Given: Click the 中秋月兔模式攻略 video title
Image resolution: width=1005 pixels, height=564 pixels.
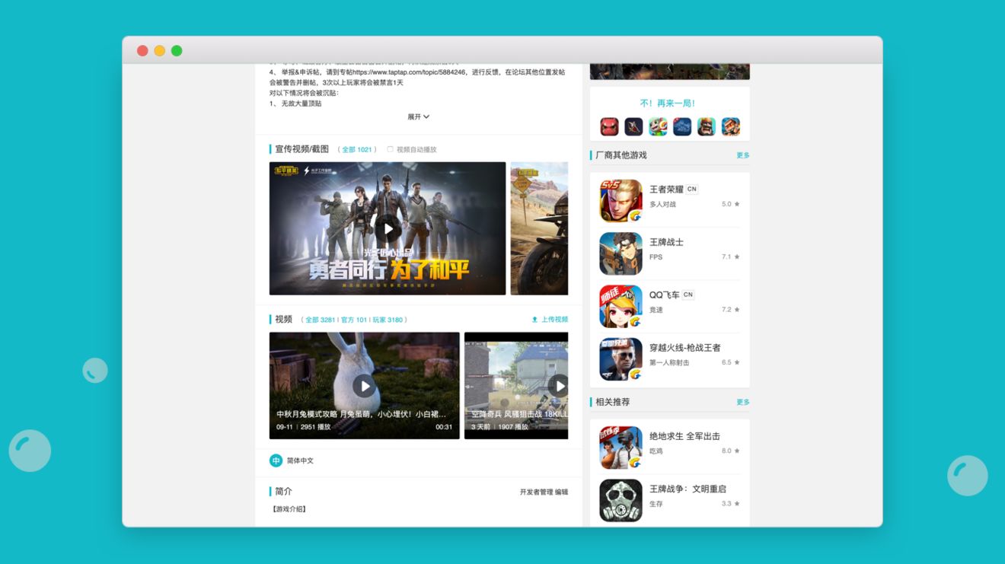Looking at the screenshot, I should click(x=362, y=415).
